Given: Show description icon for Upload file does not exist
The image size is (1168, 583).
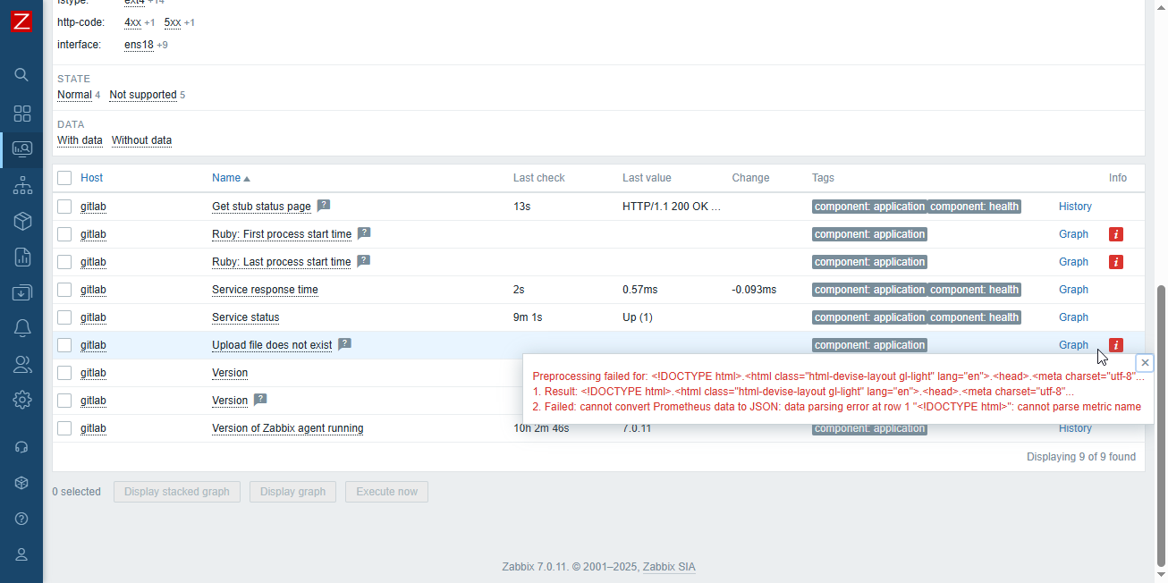Looking at the screenshot, I should (344, 344).
